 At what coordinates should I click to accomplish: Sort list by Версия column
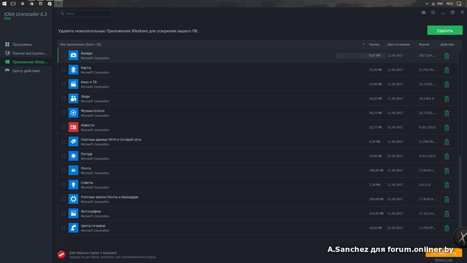pyautogui.click(x=424, y=44)
